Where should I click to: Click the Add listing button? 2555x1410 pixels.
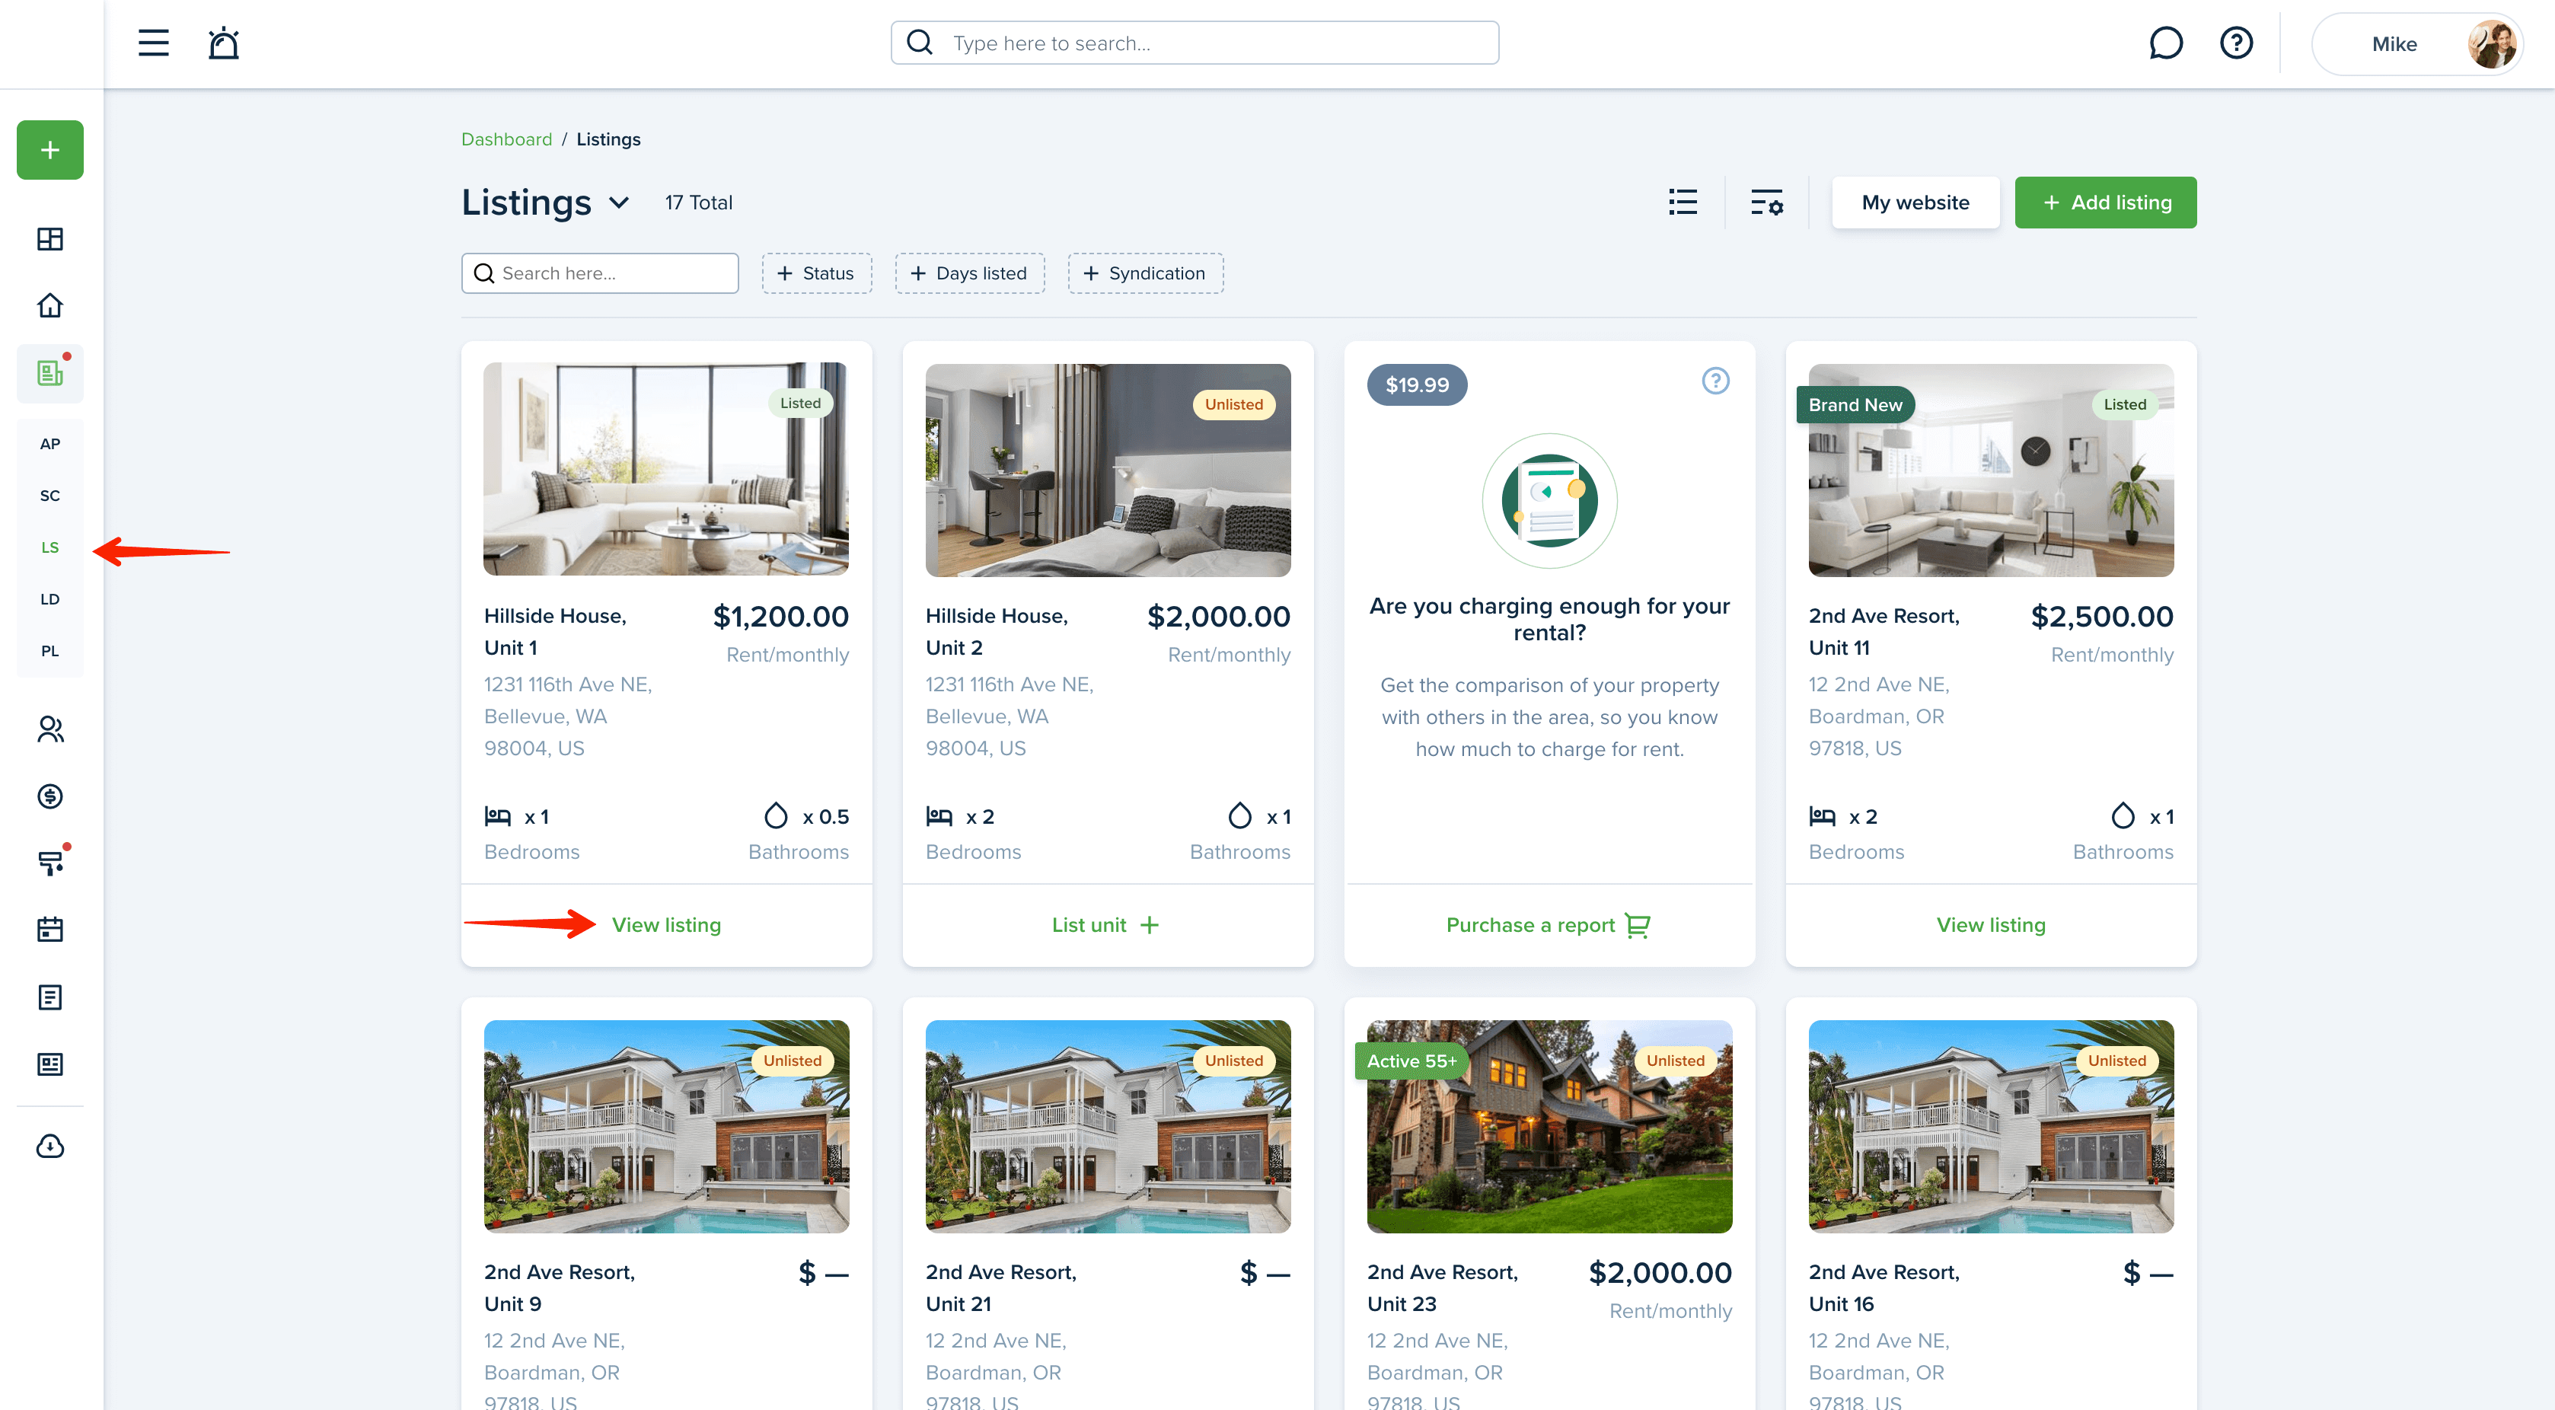pos(2105,203)
